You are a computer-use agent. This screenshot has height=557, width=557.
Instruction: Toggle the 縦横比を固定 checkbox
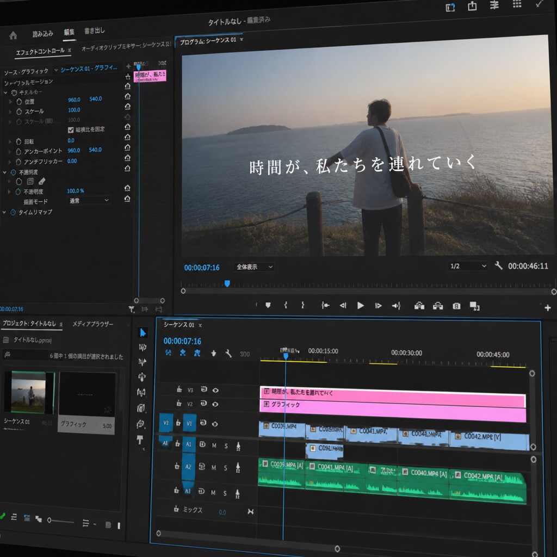pyautogui.click(x=70, y=130)
